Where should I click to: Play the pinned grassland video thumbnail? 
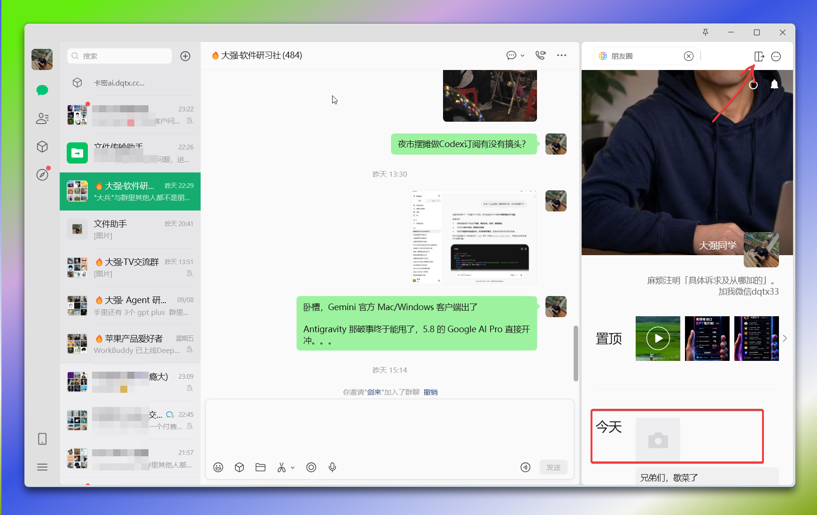[x=658, y=338]
